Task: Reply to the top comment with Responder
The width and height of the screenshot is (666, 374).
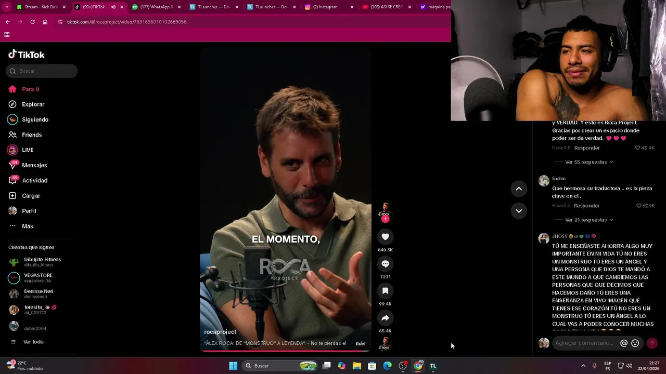Action: click(x=586, y=148)
